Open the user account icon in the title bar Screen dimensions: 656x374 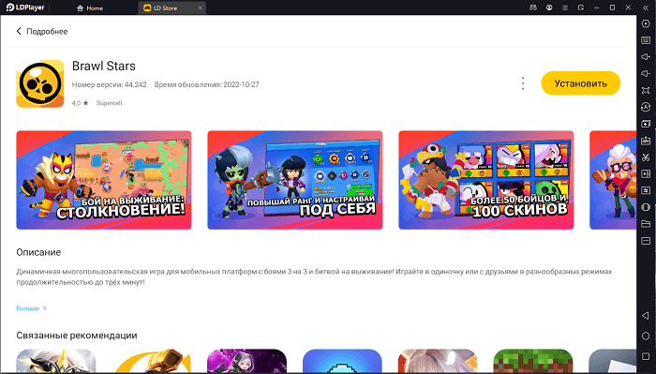549,7
